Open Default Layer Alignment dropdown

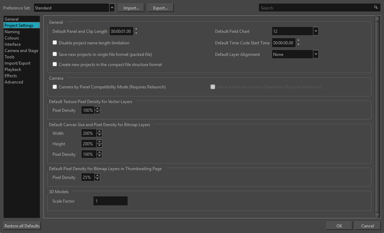point(316,54)
